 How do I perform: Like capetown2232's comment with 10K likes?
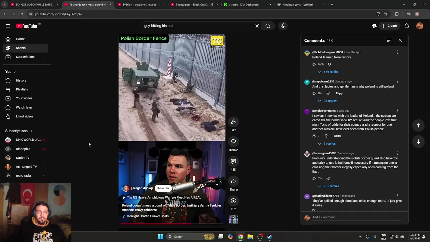314,93
